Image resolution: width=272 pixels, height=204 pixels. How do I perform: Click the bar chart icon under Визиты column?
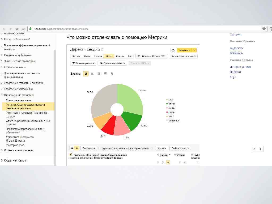(x=168, y=162)
